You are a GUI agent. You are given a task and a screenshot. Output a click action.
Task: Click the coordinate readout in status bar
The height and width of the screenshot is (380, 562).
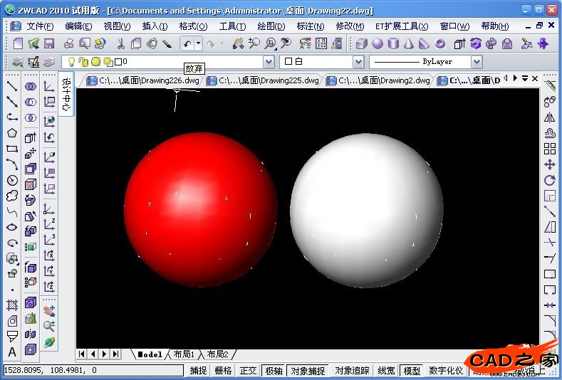[93, 370]
